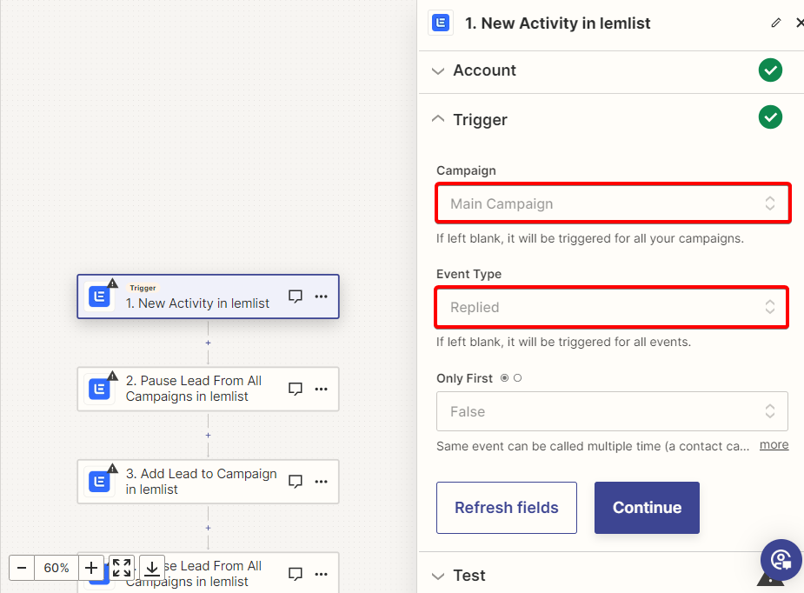The height and width of the screenshot is (593, 804).
Task: Open more options for Add Lead to Campaign
Action: [x=321, y=481]
